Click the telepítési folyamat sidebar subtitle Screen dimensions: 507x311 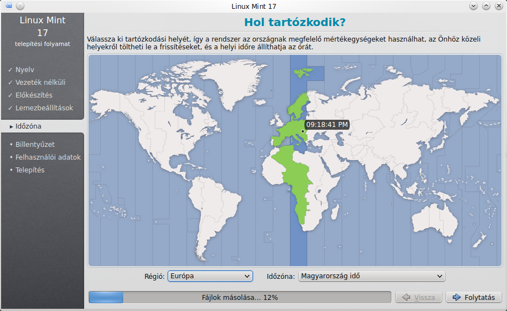[x=43, y=44]
